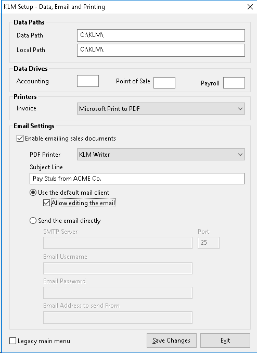257x353 pixels.
Task: Expand the Invoice dropdown arrow
Action: [240, 109]
